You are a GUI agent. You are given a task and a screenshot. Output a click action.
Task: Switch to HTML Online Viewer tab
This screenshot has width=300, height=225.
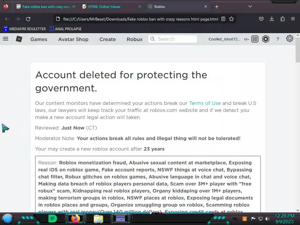coord(112,7)
